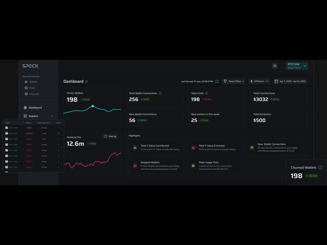Open the date range Apr 7 - Apr 14
This screenshot has width=327, height=245.
[x=290, y=81]
